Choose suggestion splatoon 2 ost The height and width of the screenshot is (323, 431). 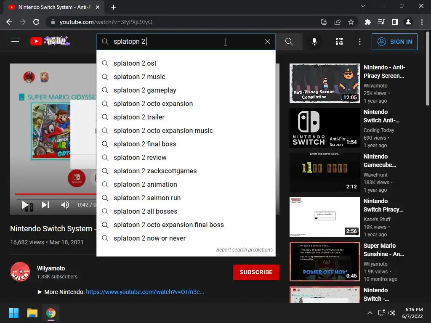[186, 64]
